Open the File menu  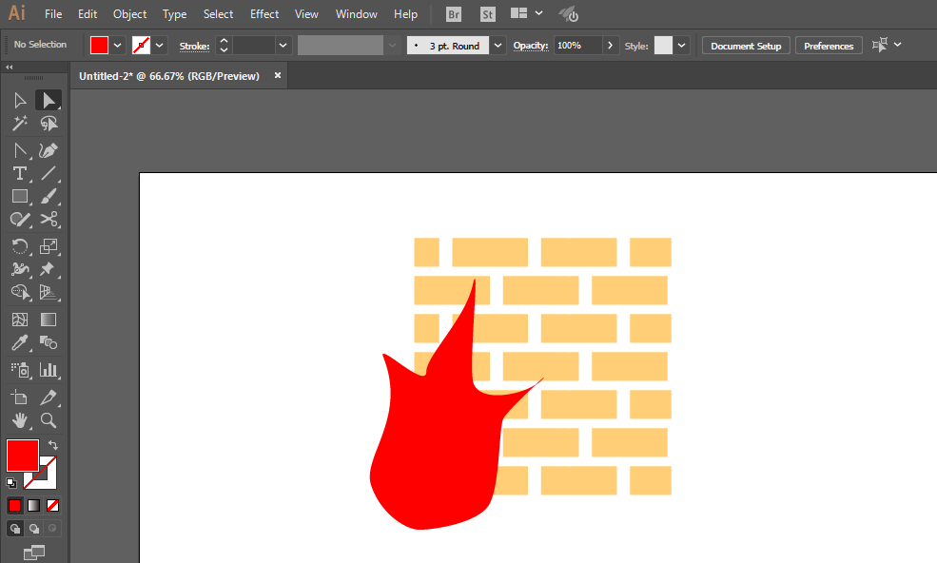click(53, 14)
